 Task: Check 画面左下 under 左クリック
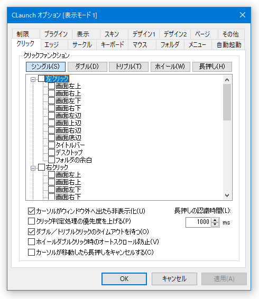[x=51, y=101]
